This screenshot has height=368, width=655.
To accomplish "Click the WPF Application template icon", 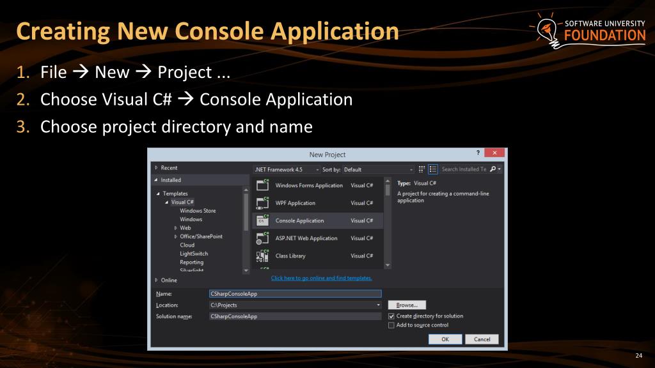I will [262, 203].
